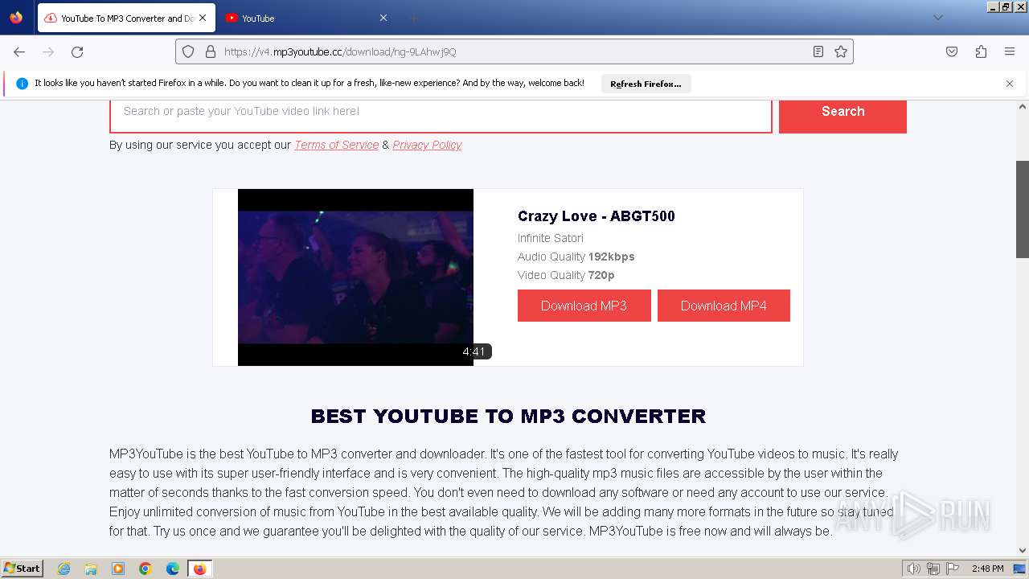Open a new tab with the plus button
The width and height of the screenshot is (1029, 579).
pyautogui.click(x=414, y=18)
